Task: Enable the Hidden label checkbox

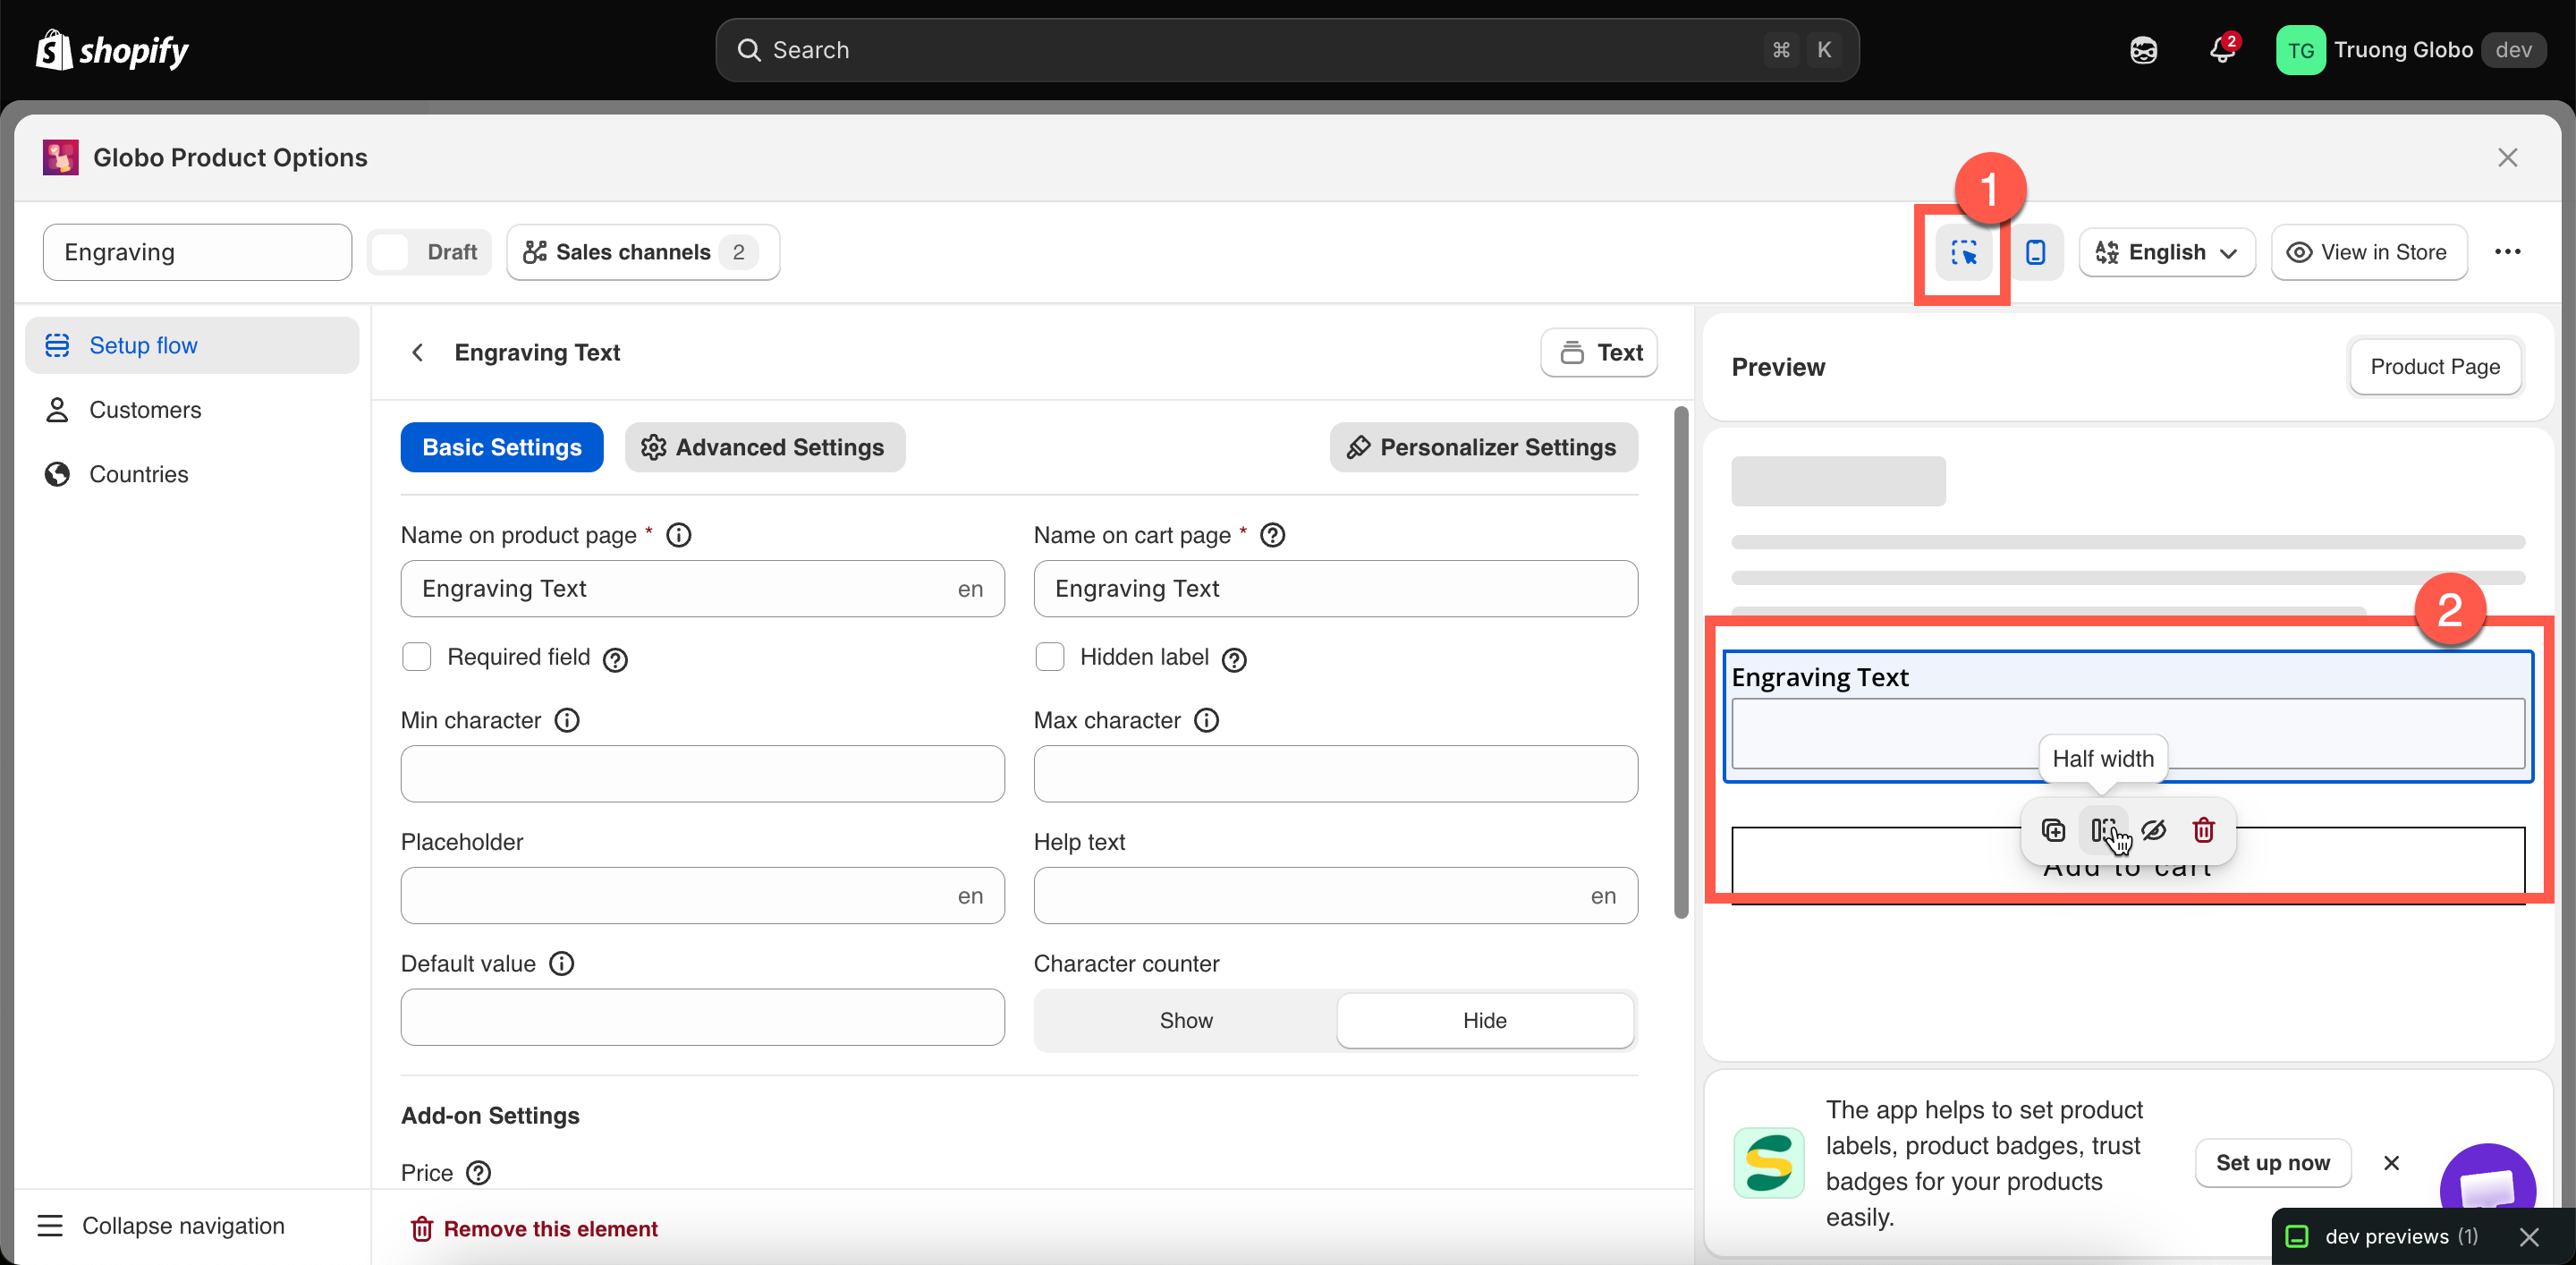Action: point(1049,657)
